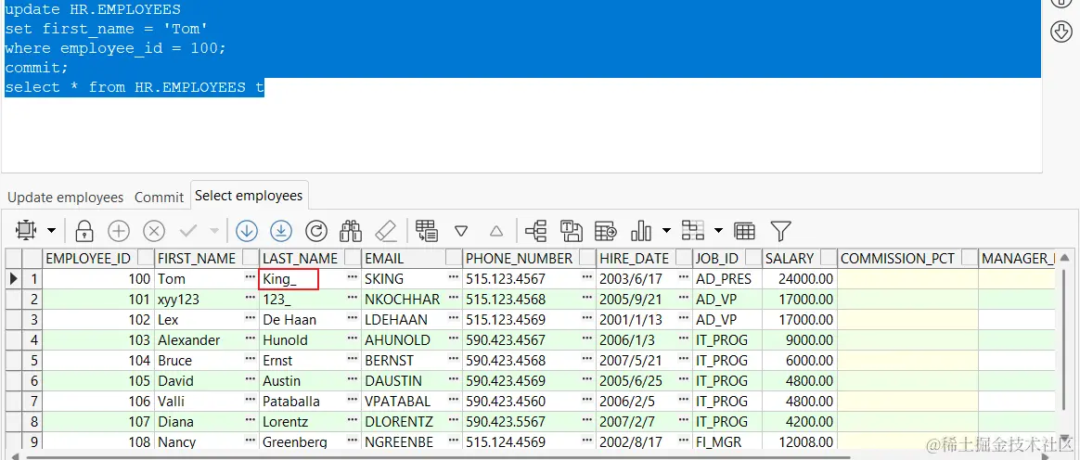Click the up triangle previous record icon
Image resolution: width=1080 pixels, height=460 pixels.
[495, 231]
